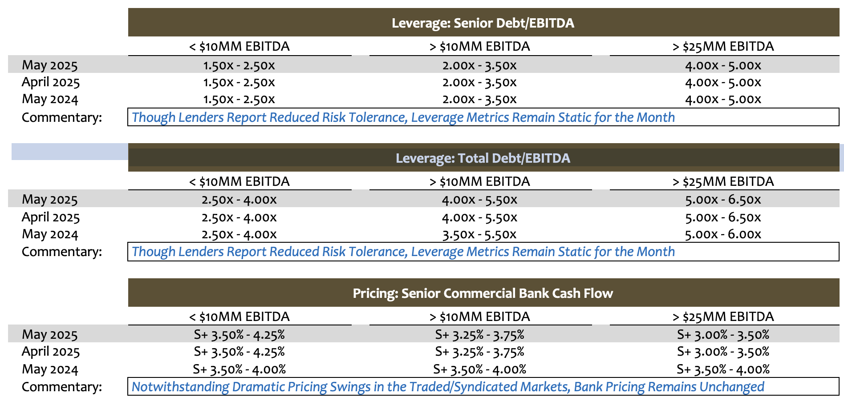The image size is (844, 401).
Task: Click the May 2025 row label in Senior Debt table
Action: pos(50,65)
